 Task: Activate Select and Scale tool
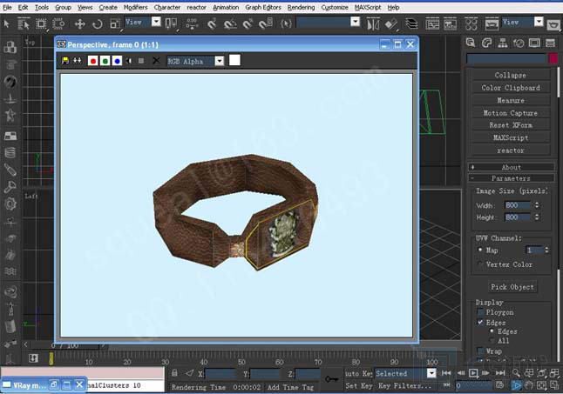coord(115,24)
